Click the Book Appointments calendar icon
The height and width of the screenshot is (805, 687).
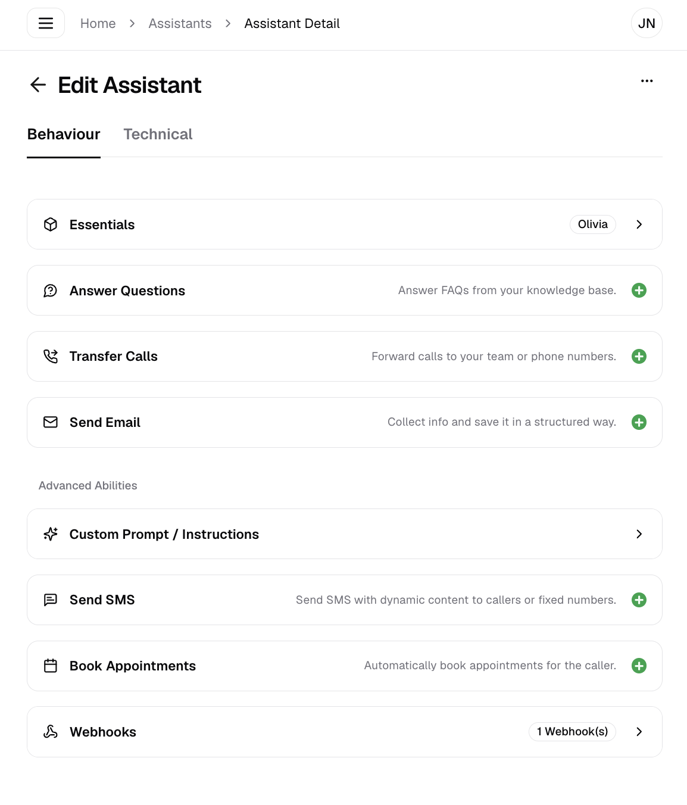tap(51, 666)
